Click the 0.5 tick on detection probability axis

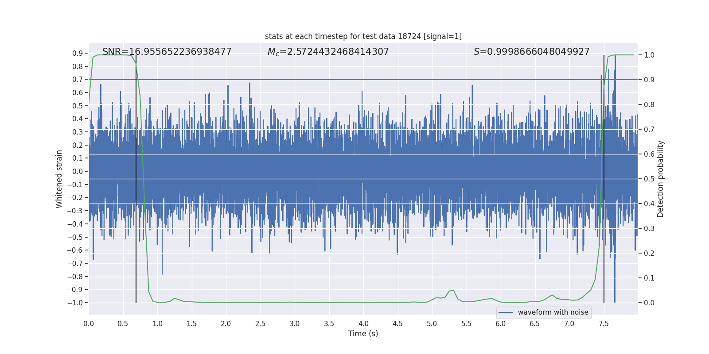pos(649,179)
